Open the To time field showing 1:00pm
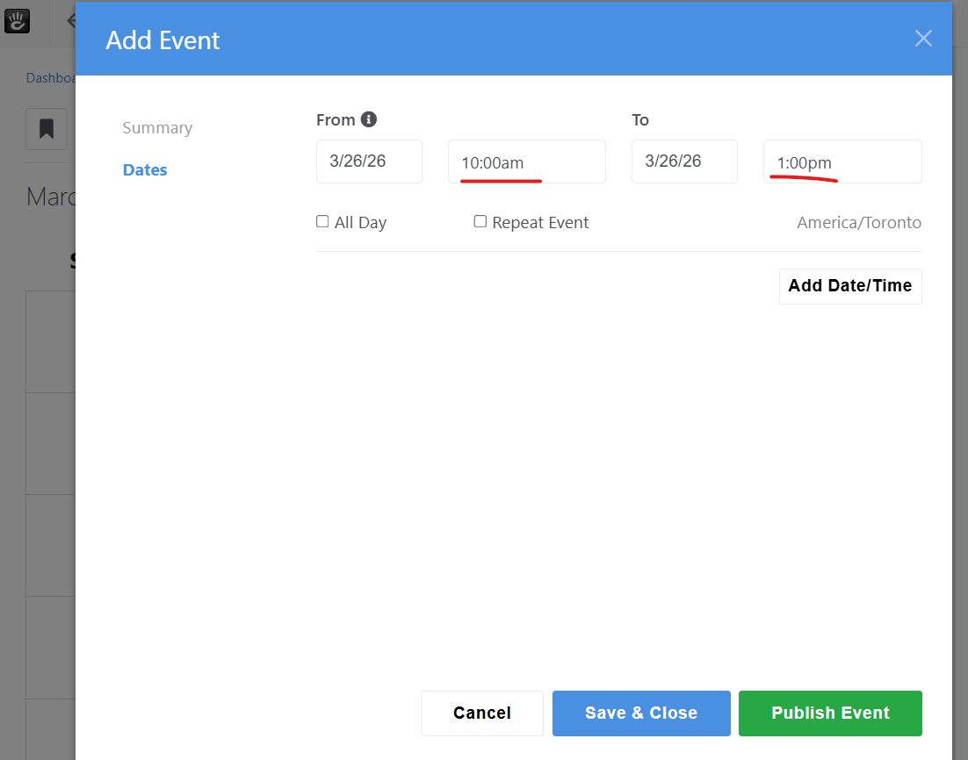Viewport: 968px width, 760px height. [842, 162]
